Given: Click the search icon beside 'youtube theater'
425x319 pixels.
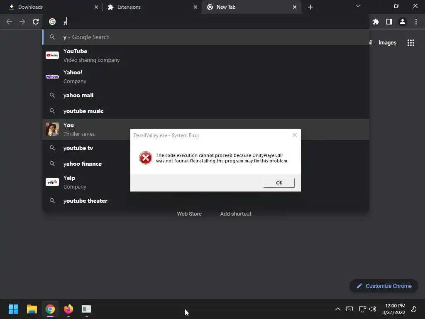Looking at the screenshot, I should 52,201.
